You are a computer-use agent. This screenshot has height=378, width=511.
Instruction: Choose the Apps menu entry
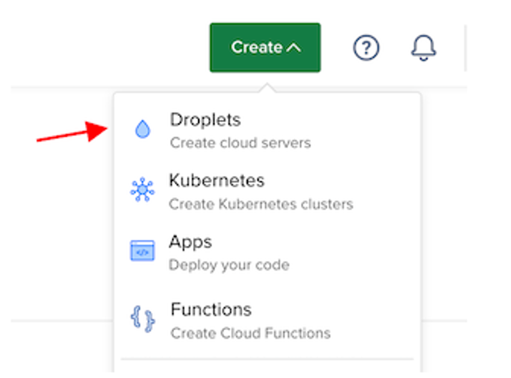click(x=190, y=242)
